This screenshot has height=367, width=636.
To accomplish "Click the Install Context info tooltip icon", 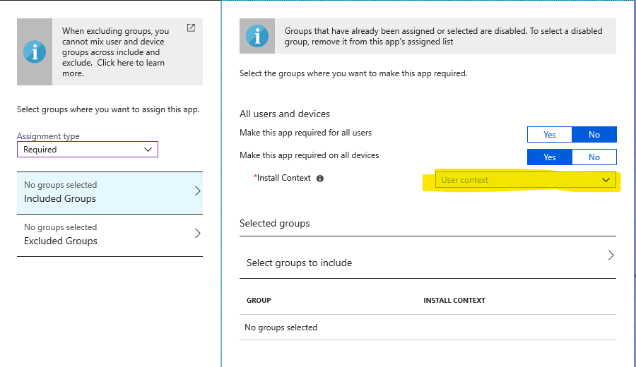I will coord(320,179).
